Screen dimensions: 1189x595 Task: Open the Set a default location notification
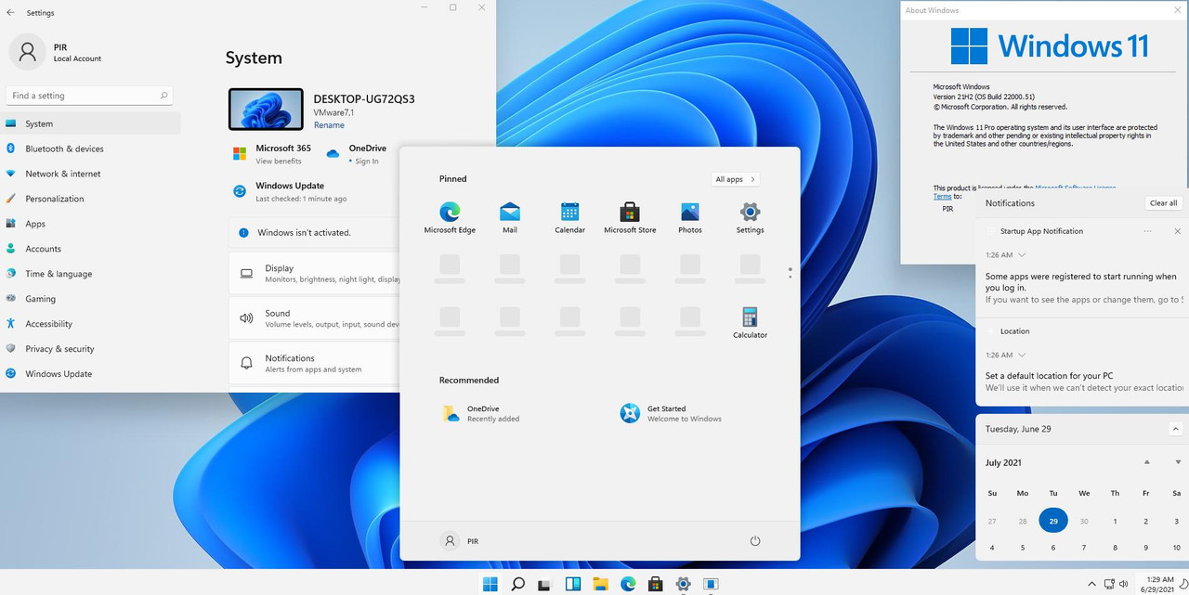coord(1082,382)
